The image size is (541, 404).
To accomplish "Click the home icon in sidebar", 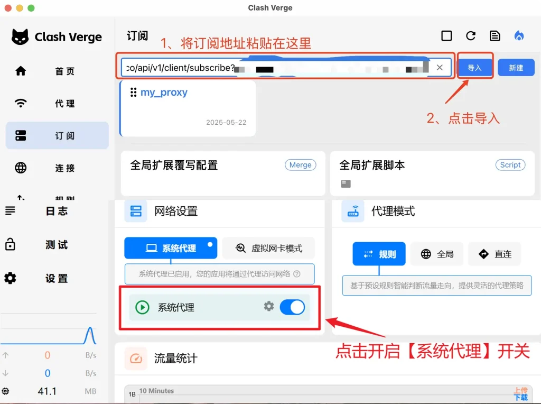I will point(21,71).
